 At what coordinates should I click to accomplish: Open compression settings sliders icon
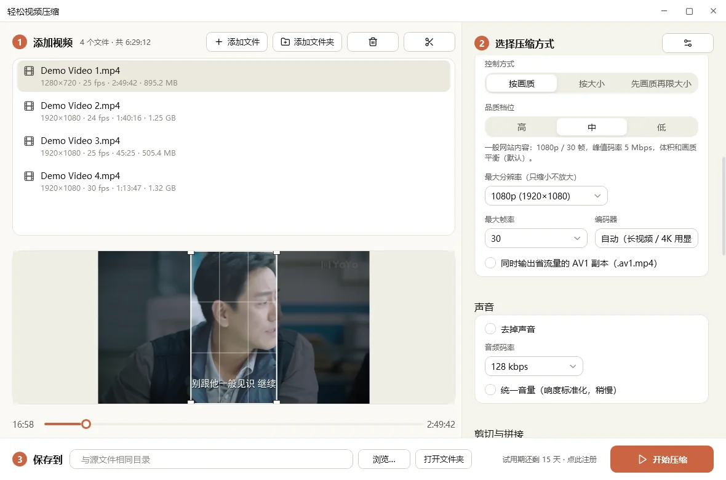tap(688, 43)
